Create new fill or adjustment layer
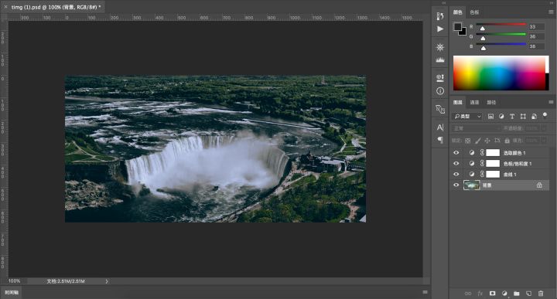The width and height of the screenshot is (557, 299). (x=504, y=294)
